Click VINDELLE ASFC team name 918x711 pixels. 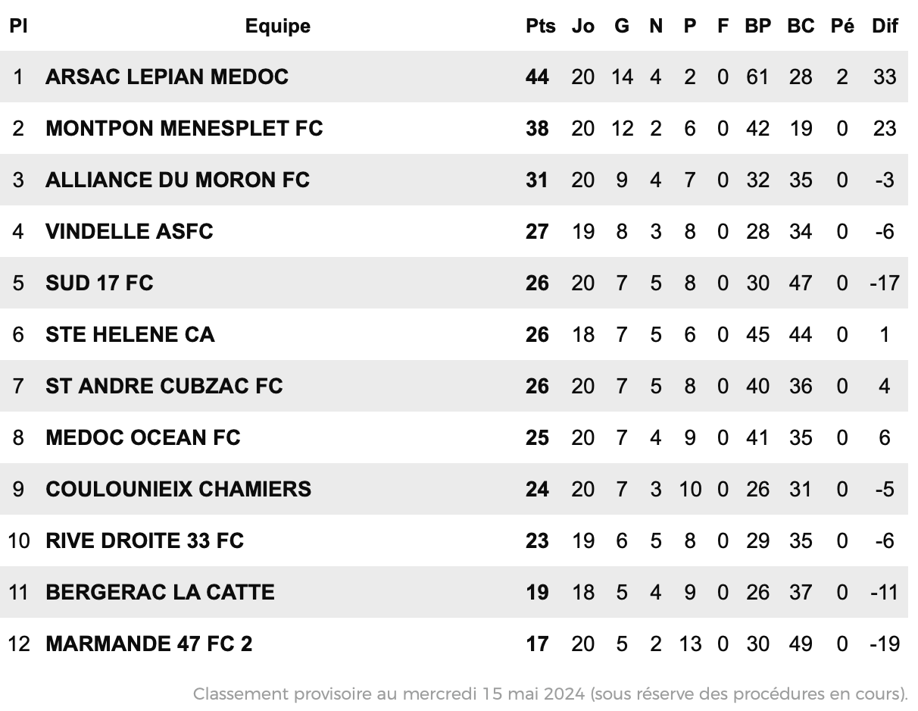point(130,232)
